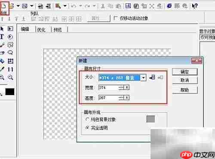Expand the arrow beside the Save icon
This screenshot has height=159, width=215.
32,6
